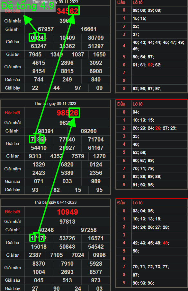The width and height of the screenshot is (188, 291).
Task: Select the special prize number 98526
Action: [67, 113]
